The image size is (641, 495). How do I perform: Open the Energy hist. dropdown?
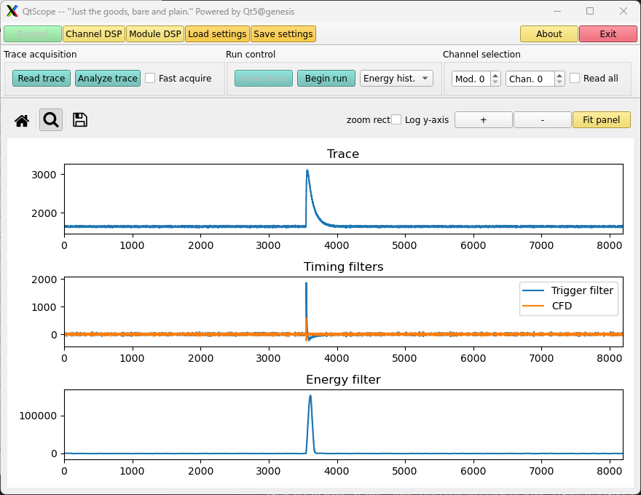click(x=396, y=79)
